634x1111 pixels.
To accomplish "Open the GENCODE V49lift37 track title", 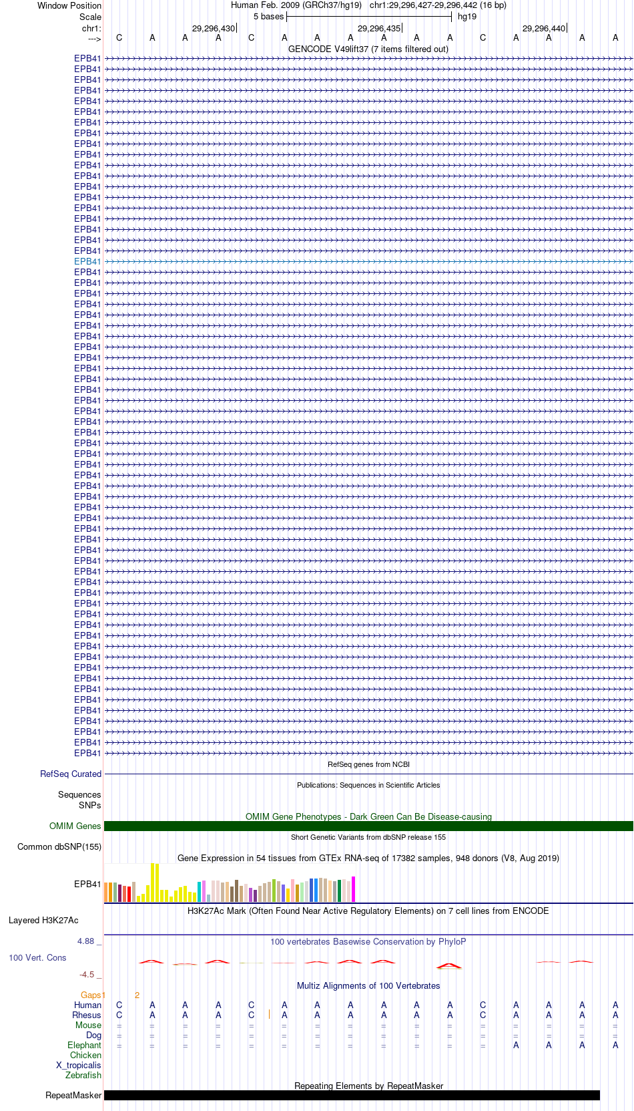I will [x=368, y=49].
